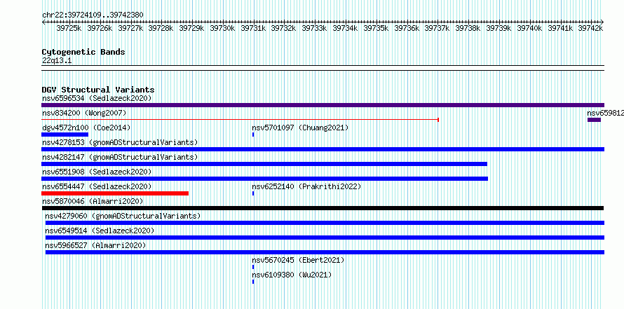Open the nsv834200 (Wong2007) label
624x309 pixels.
click(84, 113)
